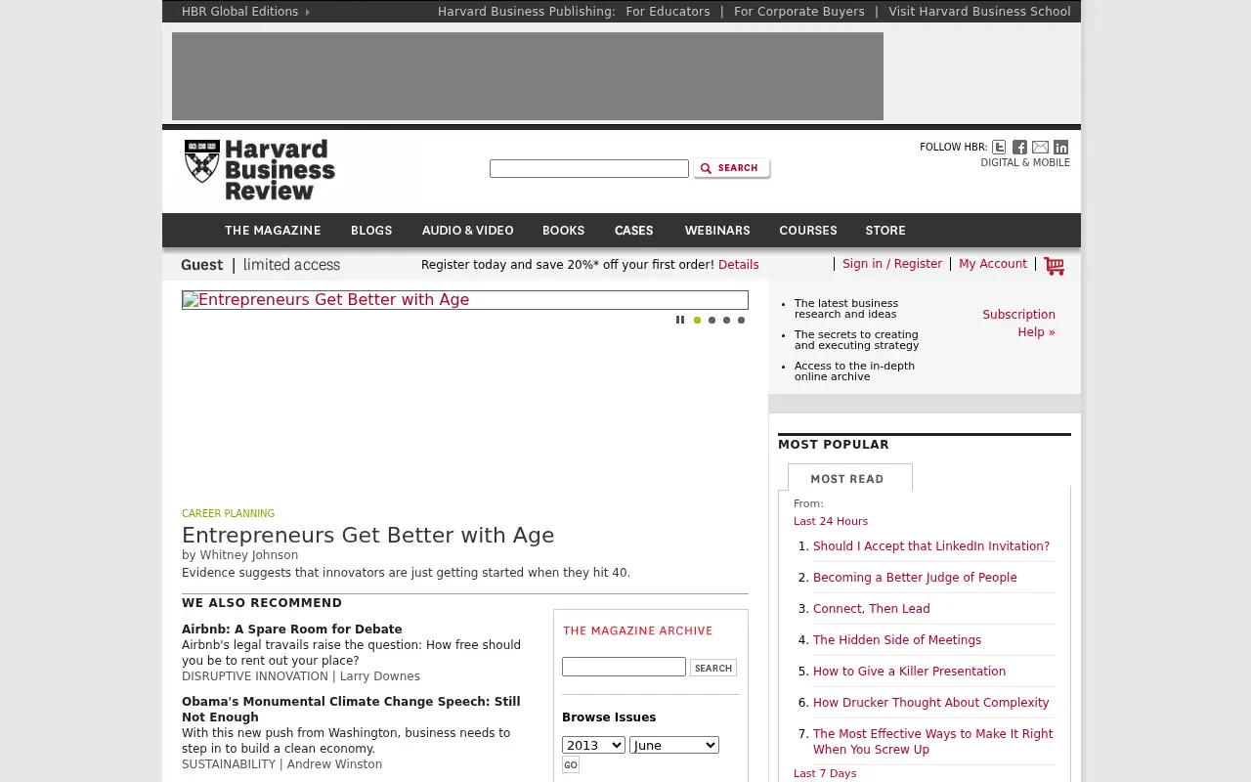Open 'Airbnb: A Spare Room for Debate'
This screenshot has height=782, width=1251.
pos(292,630)
